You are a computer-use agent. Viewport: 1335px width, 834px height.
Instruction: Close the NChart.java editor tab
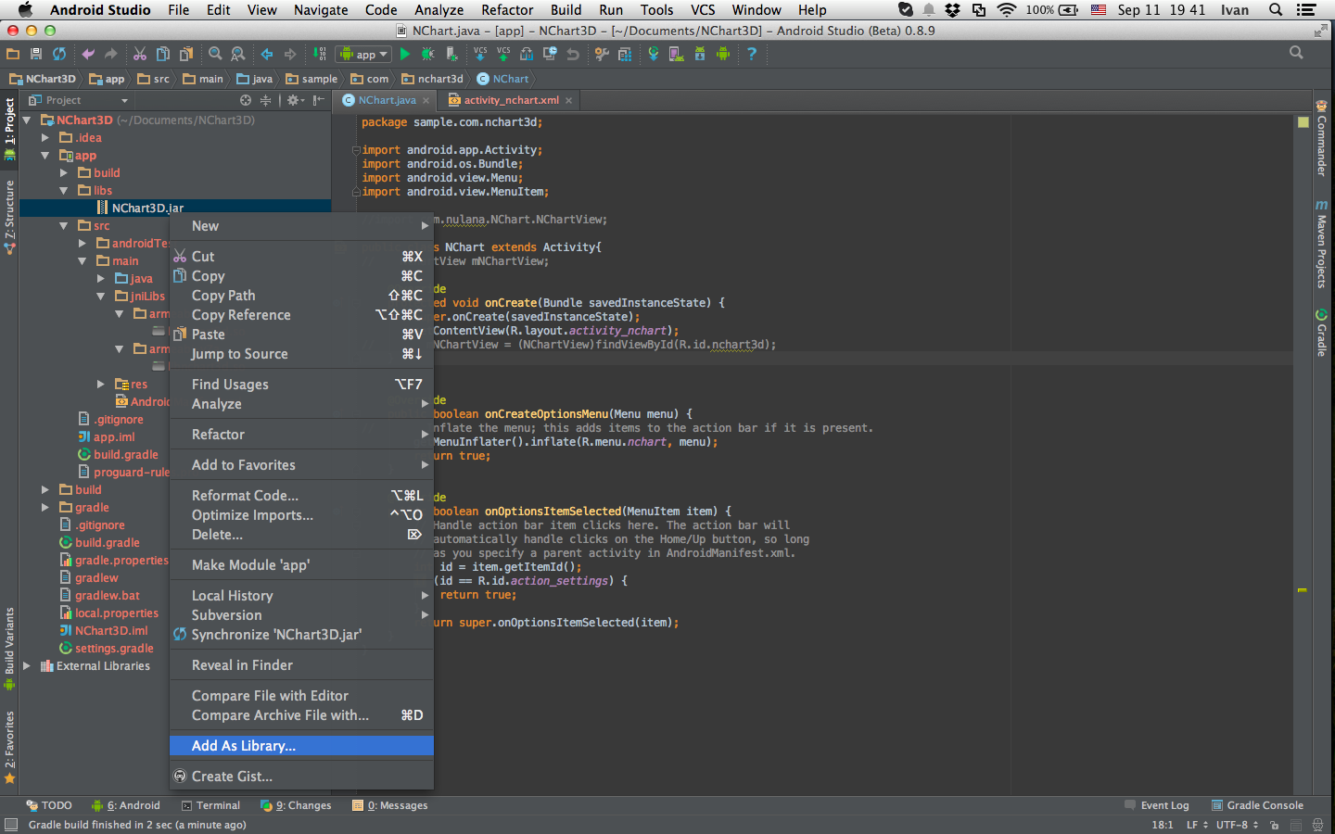pos(426,100)
